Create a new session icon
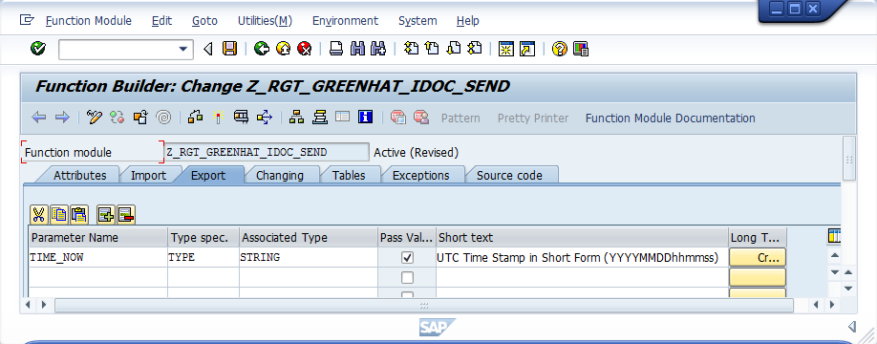Screen dimensions: 877x344 pyautogui.click(x=506, y=49)
